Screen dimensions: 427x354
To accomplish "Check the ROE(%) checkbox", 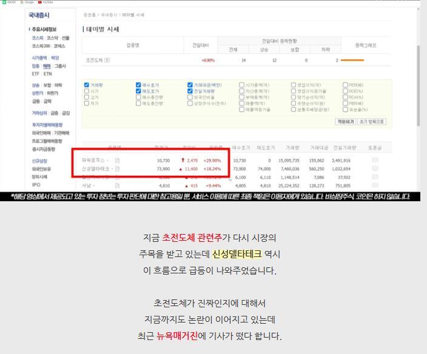I will click(345, 91).
